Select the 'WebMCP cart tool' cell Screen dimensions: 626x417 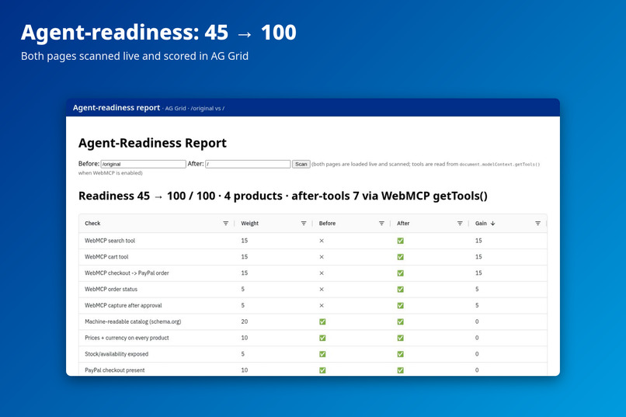point(106,257)
